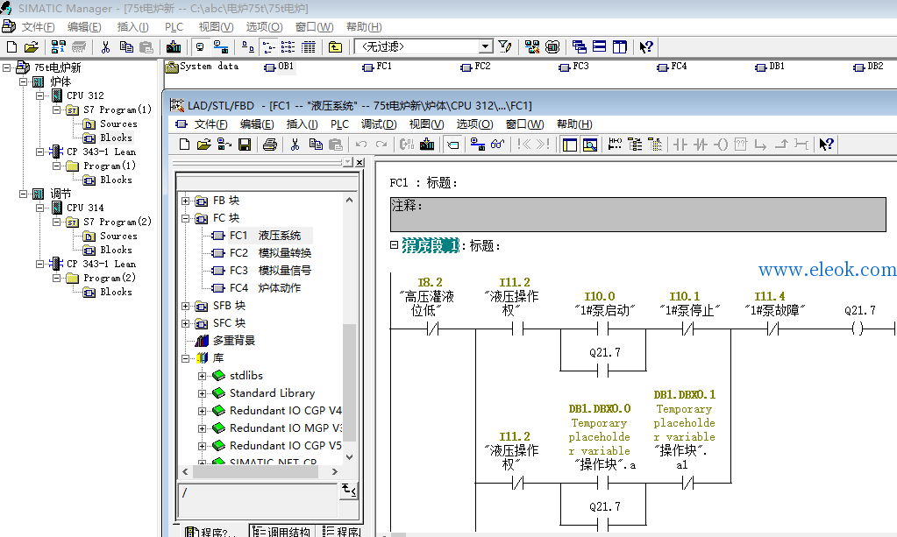The image size is (897, 537).
Task: Select Blocks under S7 Program(1)
Action: click(108, 138)
